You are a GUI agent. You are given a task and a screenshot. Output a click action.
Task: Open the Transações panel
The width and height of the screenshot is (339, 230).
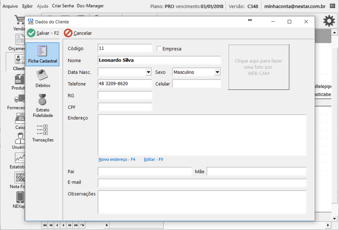(x=42, y=133)
